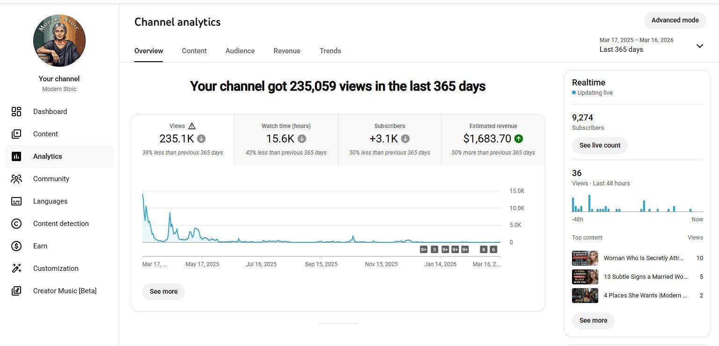Expand the Last 365 days date range dropdown
Screen dimensions: 719x346
click(699, 46)
